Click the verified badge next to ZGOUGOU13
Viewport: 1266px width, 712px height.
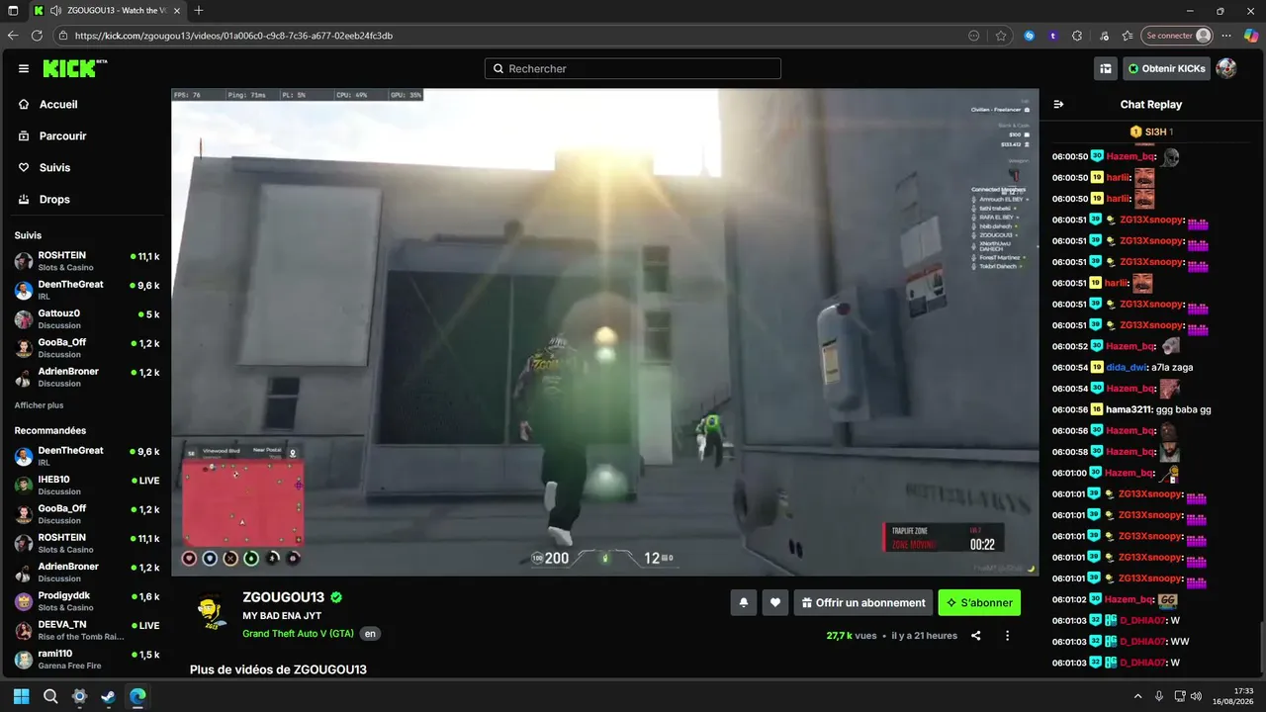(x=336, y=597)
